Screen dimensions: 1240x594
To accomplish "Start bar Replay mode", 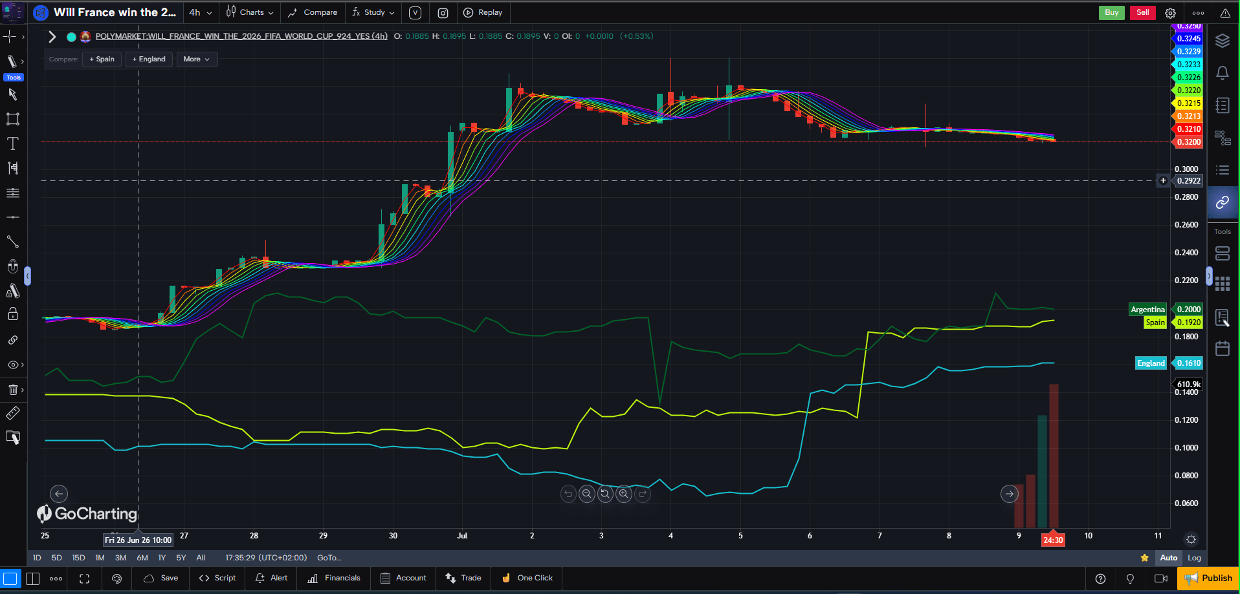I will click(483, 13).
